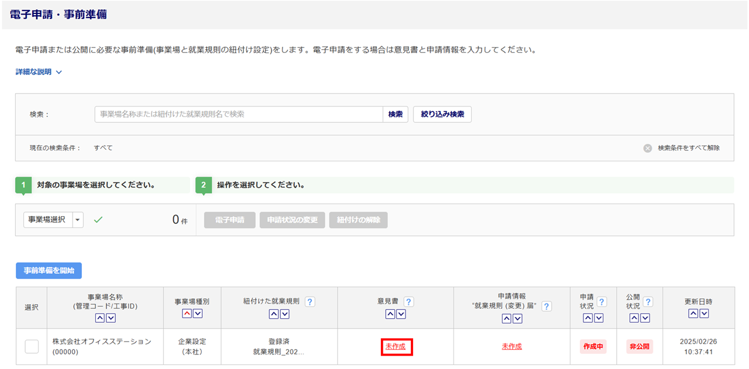Open 絞り込み検索 filter search
749x369 pixels.
tap(442, 115)
